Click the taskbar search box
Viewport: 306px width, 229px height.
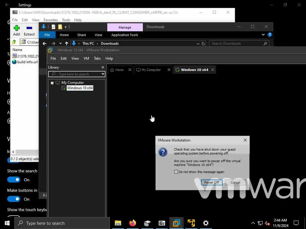(62, 223)
